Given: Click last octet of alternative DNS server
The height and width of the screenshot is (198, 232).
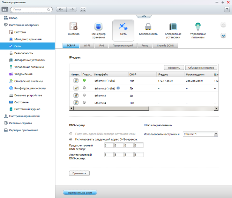Looking at the screenshot, I should (x=139, y=155).
